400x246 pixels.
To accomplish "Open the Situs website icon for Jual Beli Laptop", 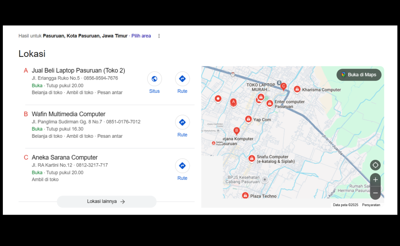I will click(154, 79).
